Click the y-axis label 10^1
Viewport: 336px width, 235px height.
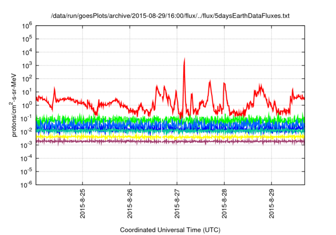pos(27,93)
